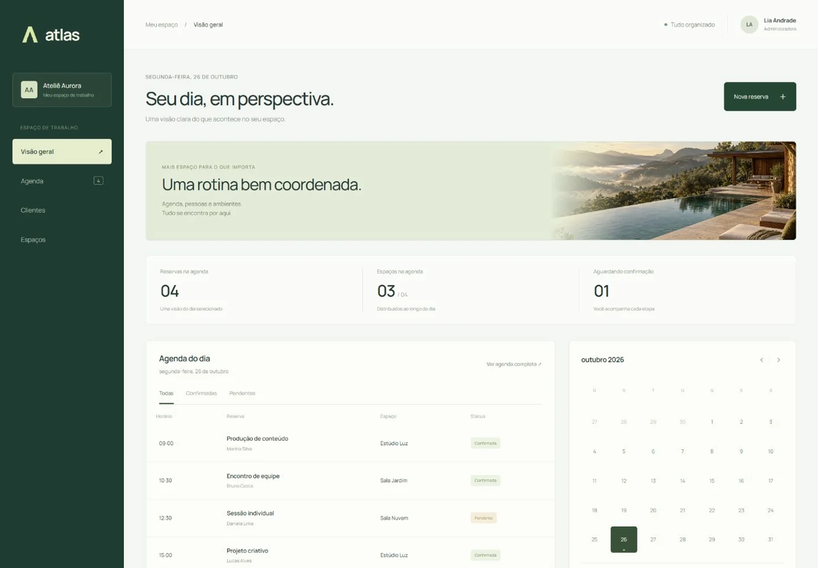818x568 pixels.
Task: Go to next month in calendar
Action: point(778,360)
